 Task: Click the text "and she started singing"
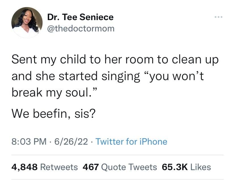tap(76, 76)
